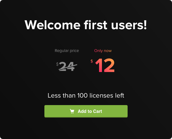Viewport: 172px width, 139px height.
Task: Click the word first in the heading
Action: coord(95,25)
